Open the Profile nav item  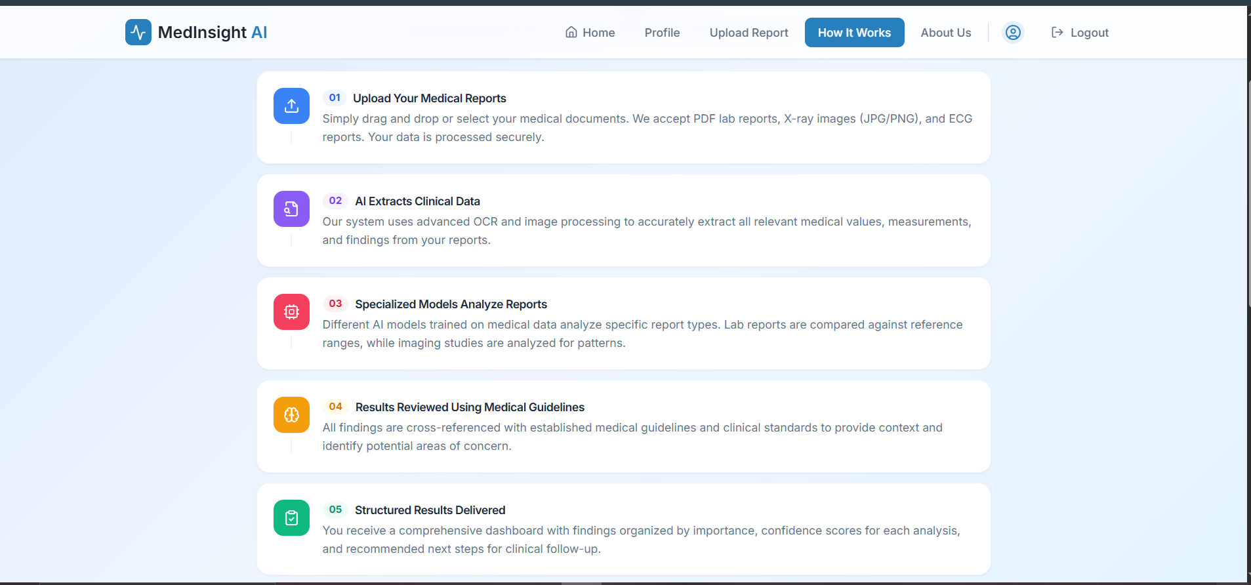(662, 33)
